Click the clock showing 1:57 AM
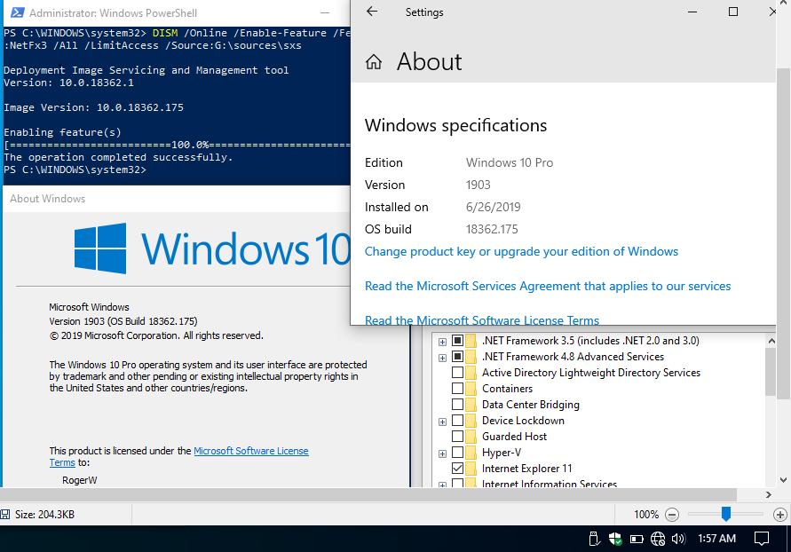 click(x=716, y=539)
